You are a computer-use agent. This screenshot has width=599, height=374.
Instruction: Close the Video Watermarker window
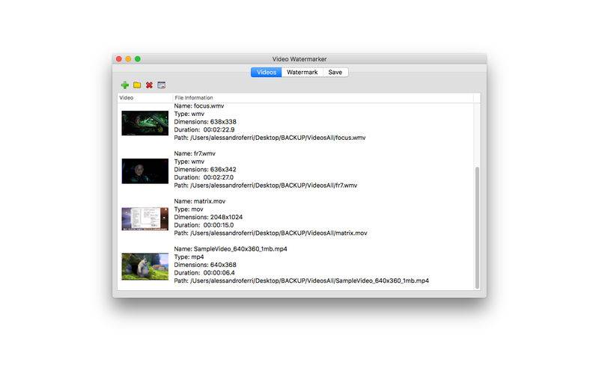pyautogui.click(x=119, y=59)
